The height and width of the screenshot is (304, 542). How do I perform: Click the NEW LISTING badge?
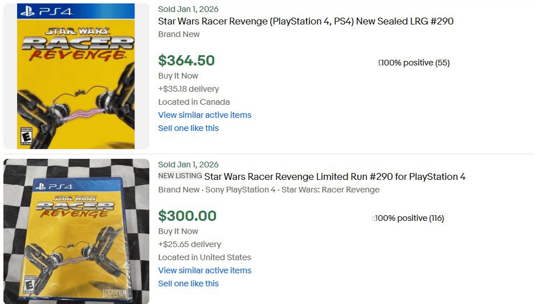180,176
